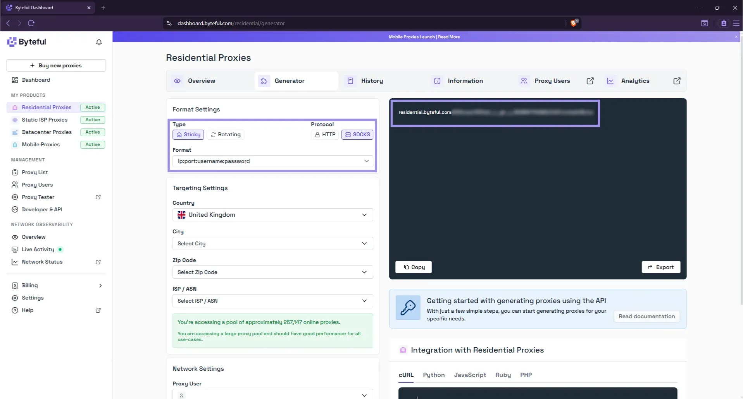Select the Python integration tab

[434, 375]
